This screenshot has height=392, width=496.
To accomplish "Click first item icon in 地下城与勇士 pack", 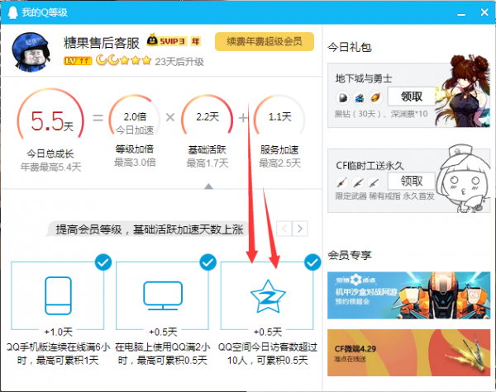I will [x=343, y=98].
